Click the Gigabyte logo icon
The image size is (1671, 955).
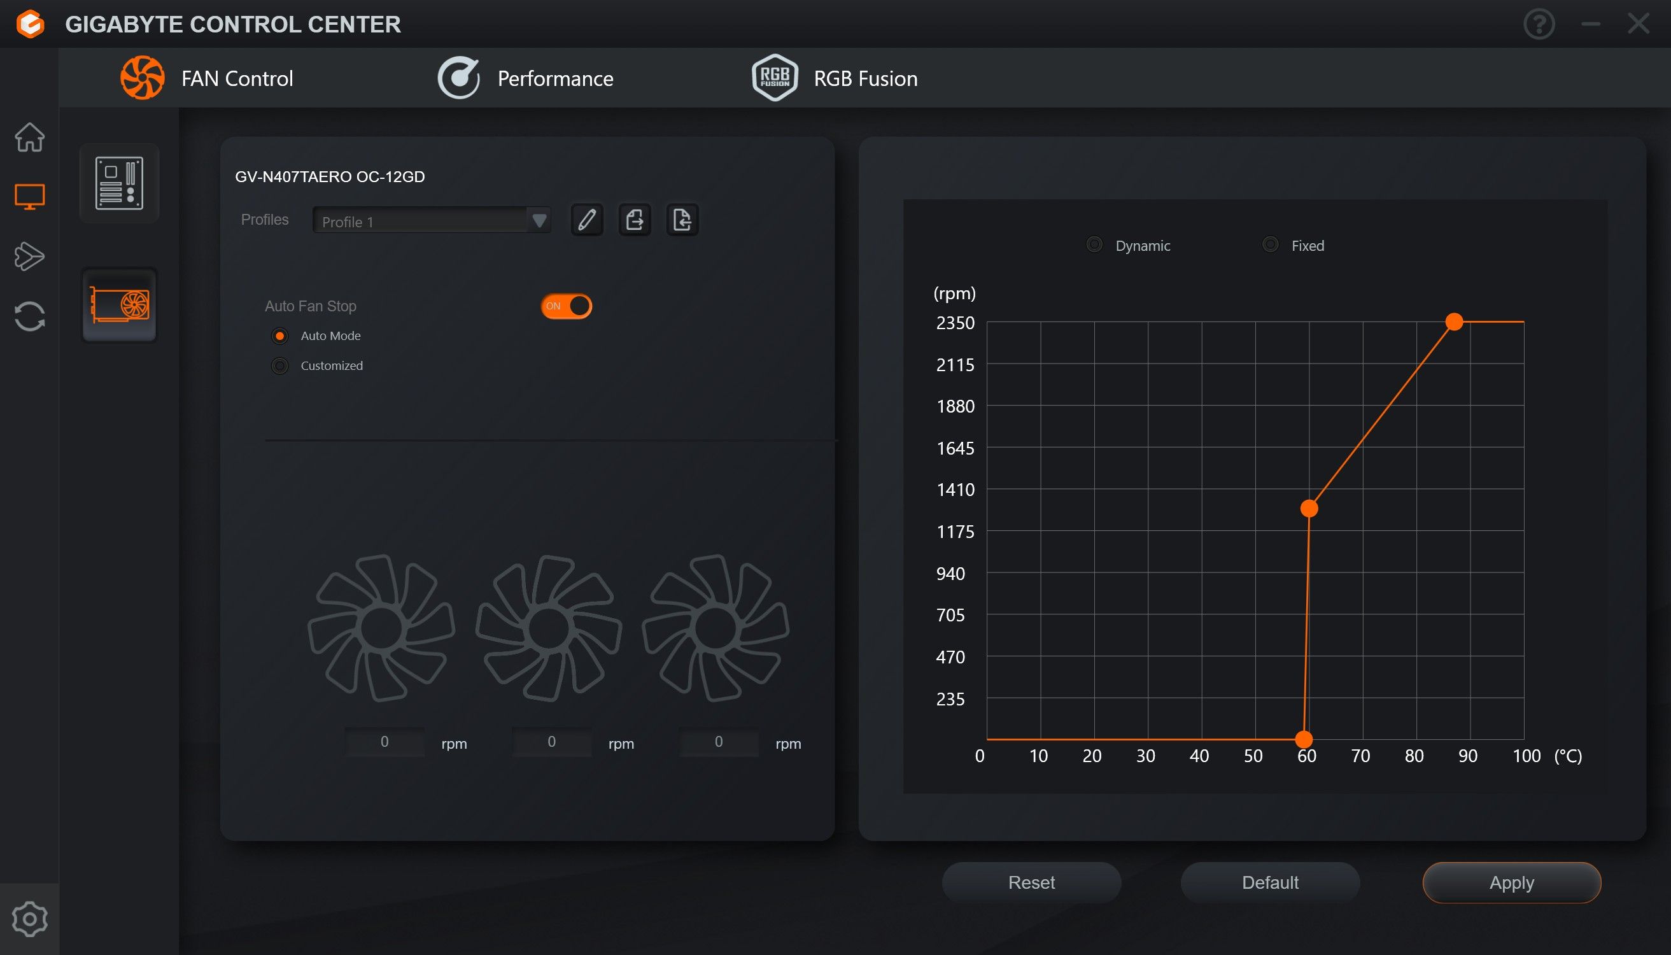(x=30, y=24)
